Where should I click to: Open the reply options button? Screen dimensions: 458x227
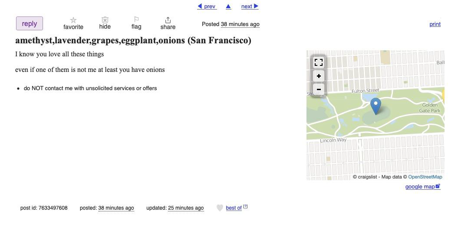(30, 23)
